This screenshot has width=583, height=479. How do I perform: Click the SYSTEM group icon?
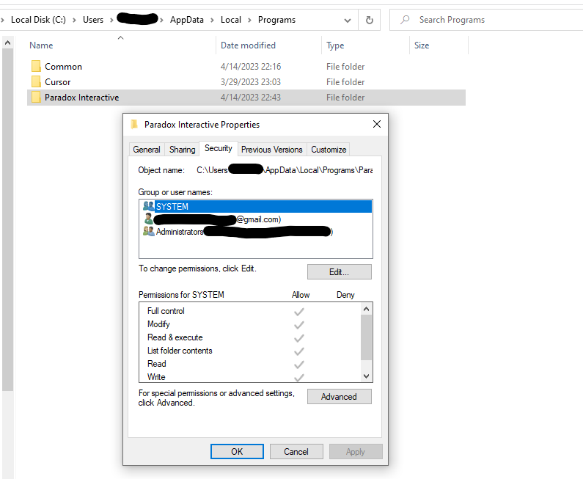[148, 206]
